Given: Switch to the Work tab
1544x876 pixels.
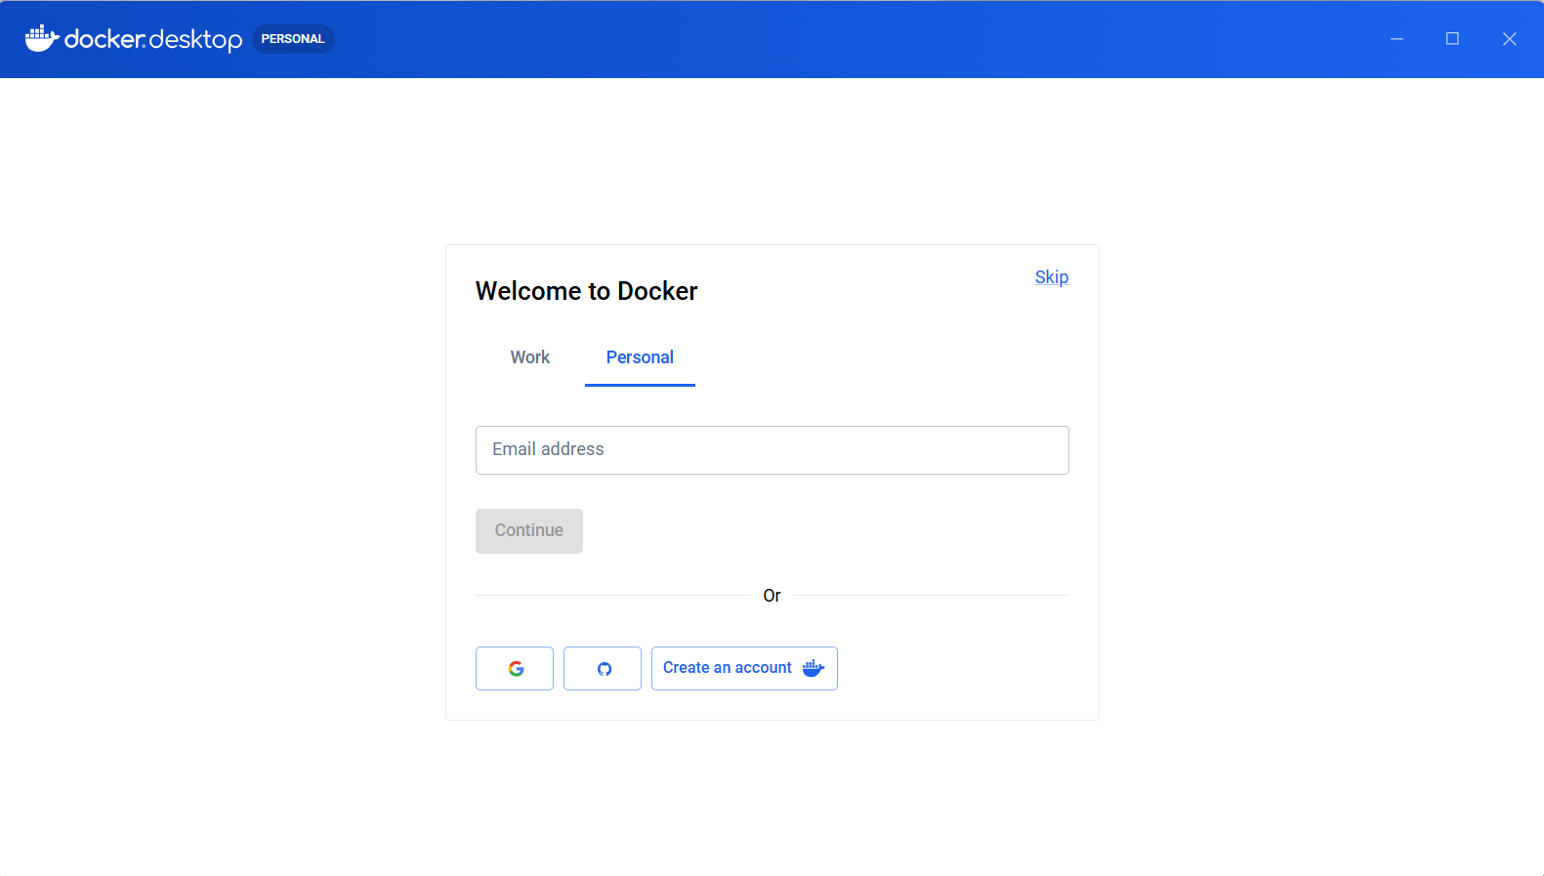Looking at the screenshot, I should tap(530, 357).
